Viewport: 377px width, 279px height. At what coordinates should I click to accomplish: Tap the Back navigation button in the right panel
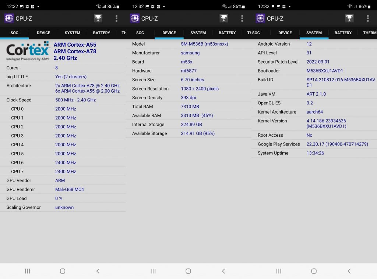point(349,271)
